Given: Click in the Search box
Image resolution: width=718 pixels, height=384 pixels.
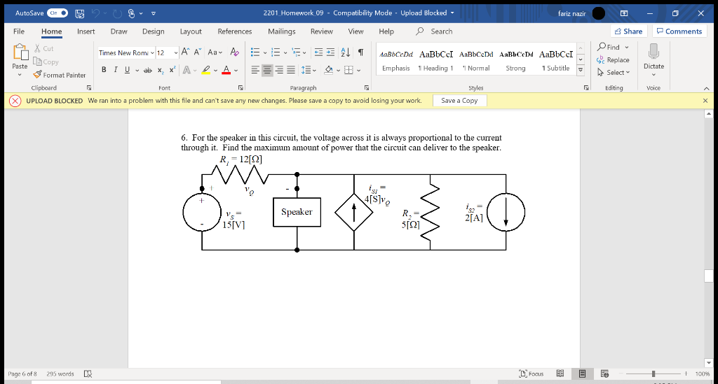Looking at the screenshot, I should pyautogui.click(x=441, y=31).
